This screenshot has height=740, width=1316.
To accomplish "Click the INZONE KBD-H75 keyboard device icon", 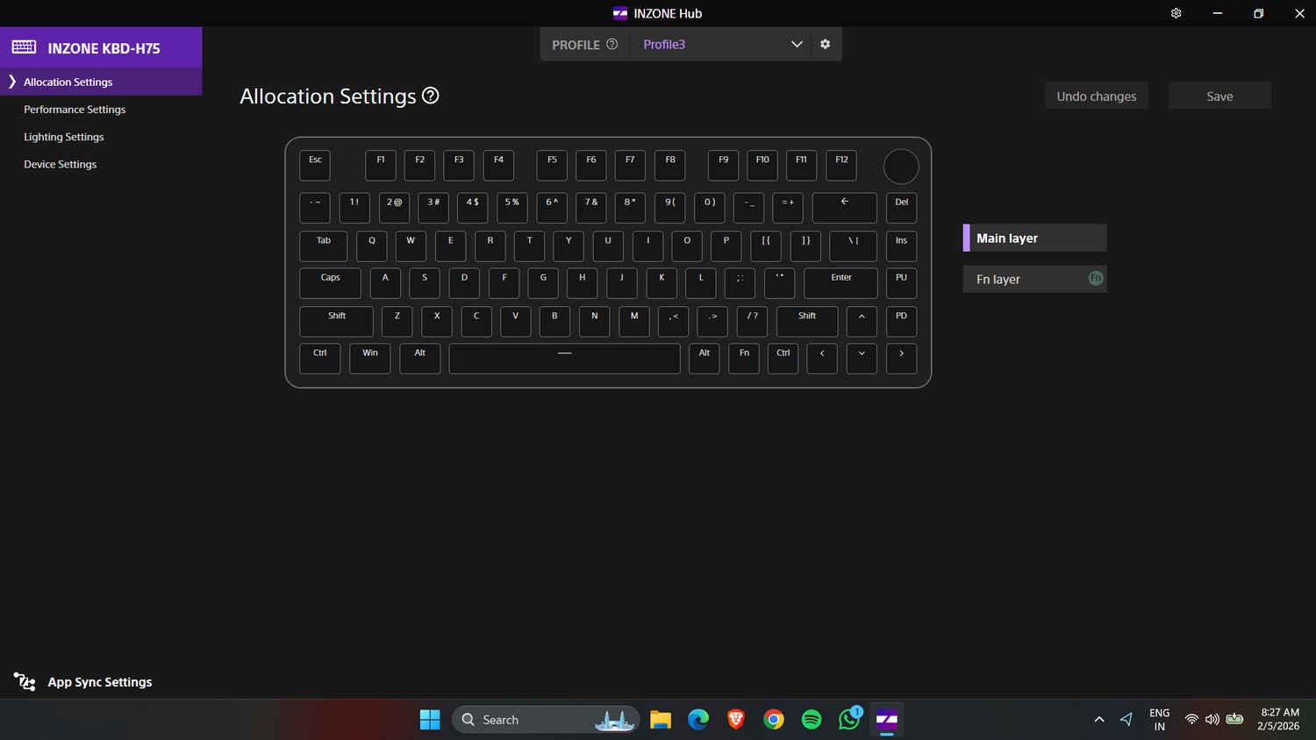I will point(25,47).
